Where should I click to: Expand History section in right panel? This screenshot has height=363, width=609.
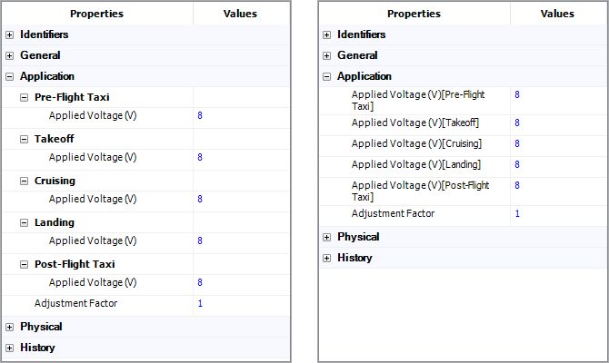327,258
